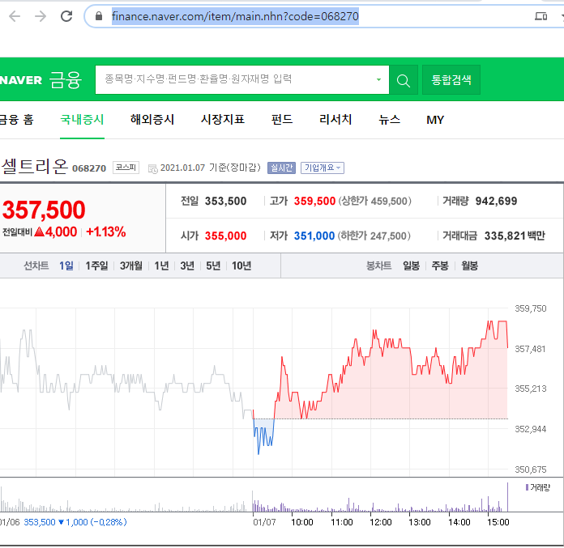Click the 하한가 247,500 text
This screenshot has width=564, height=548.
(374, 236)
